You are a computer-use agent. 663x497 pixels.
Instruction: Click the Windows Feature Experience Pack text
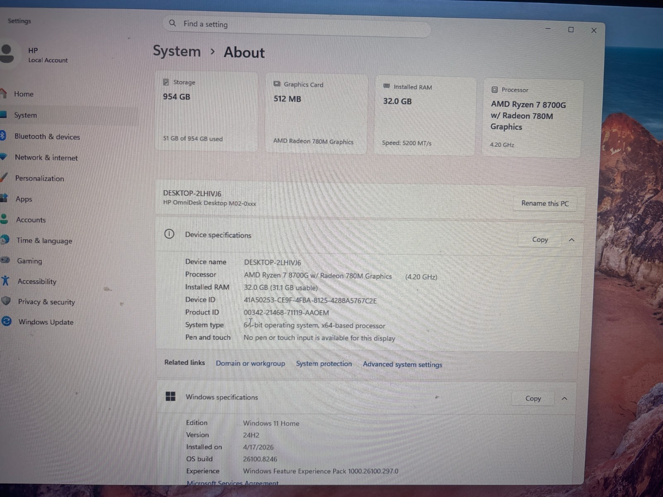(x=321, y=471)
